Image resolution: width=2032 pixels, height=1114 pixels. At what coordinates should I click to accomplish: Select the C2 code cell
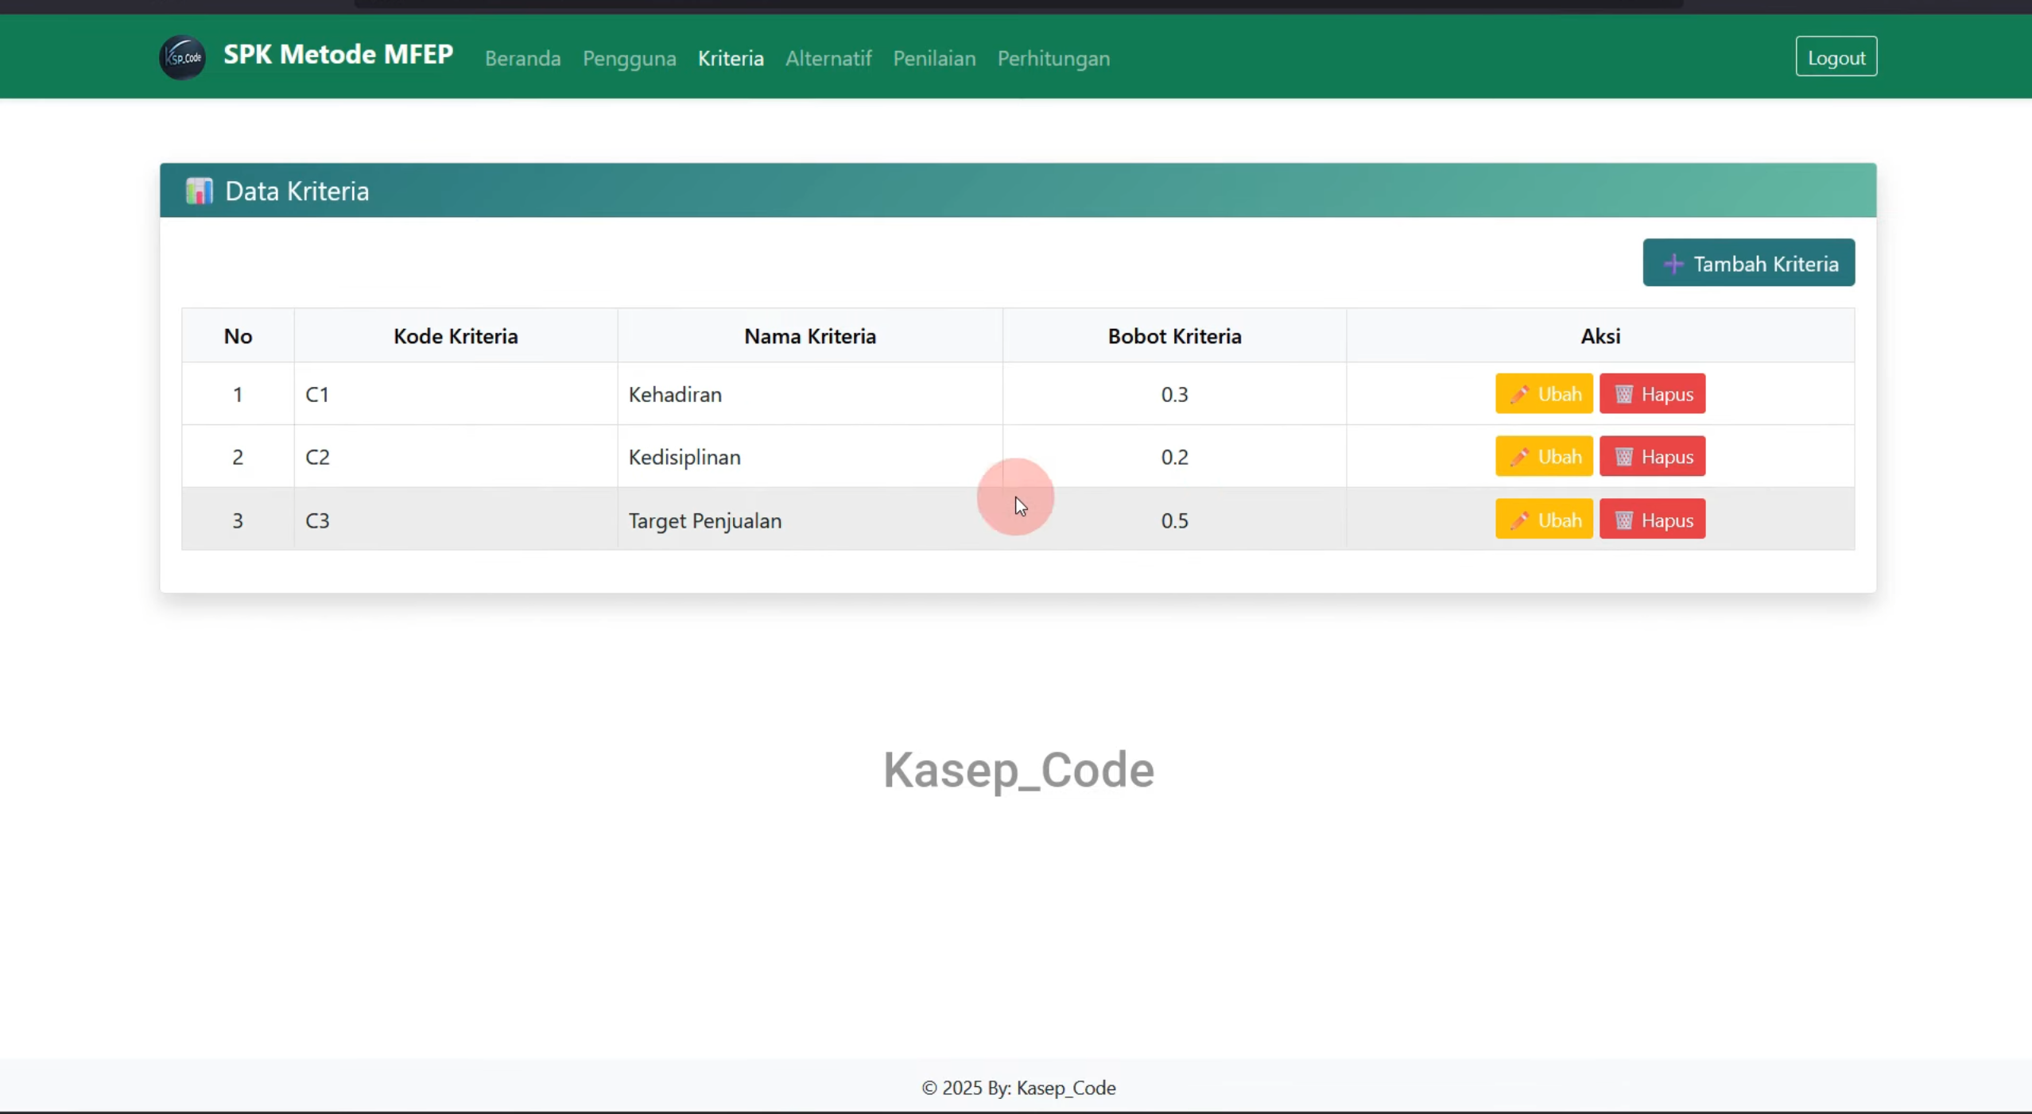[456, 457]
